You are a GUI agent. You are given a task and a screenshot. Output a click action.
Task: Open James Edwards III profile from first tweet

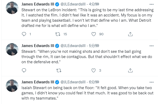38,4
